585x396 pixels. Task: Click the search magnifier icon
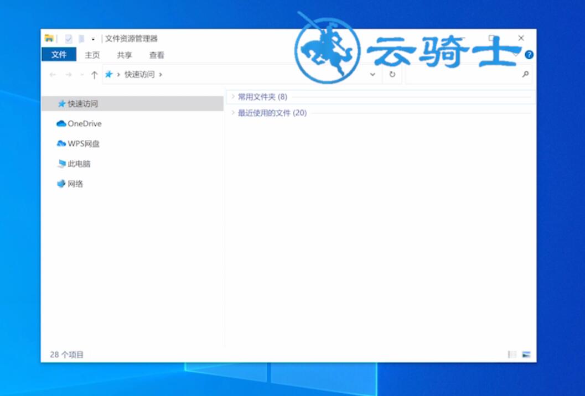tap(525, 74)
